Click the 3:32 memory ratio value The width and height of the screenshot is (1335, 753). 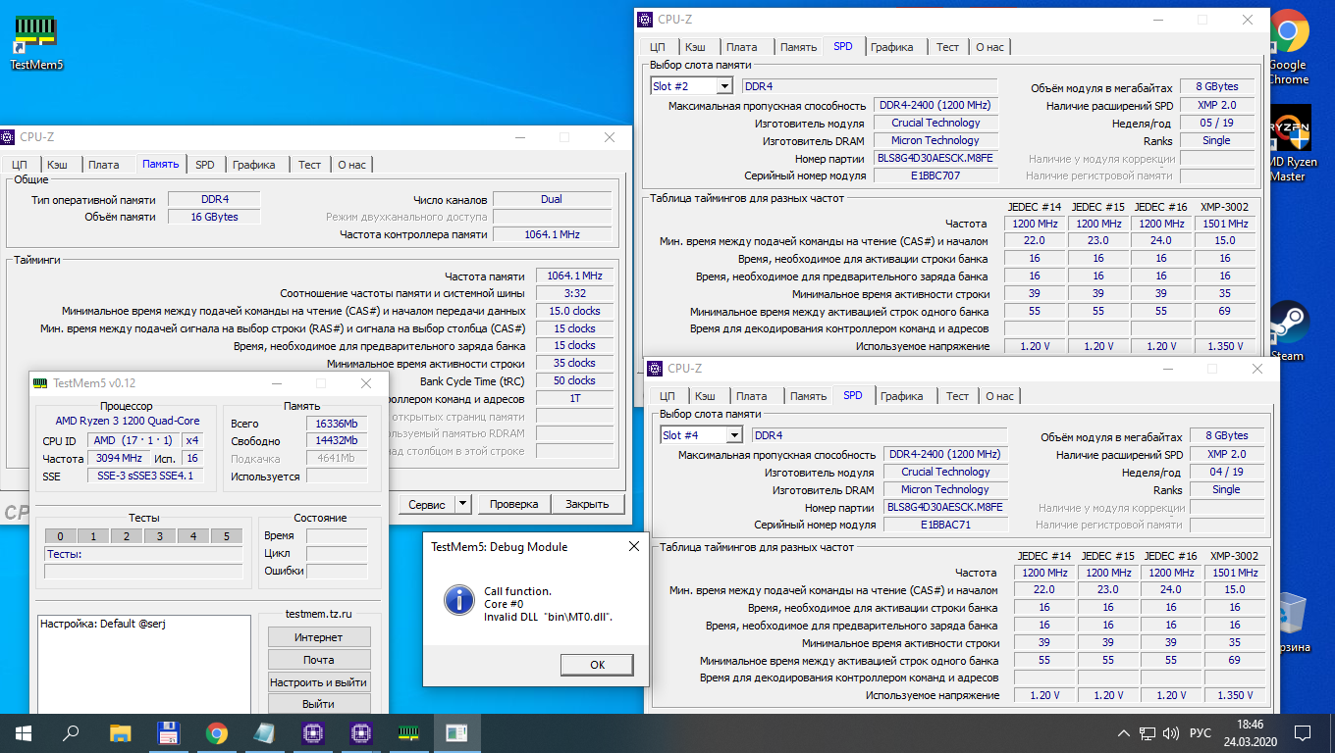[x=575, y=293]
